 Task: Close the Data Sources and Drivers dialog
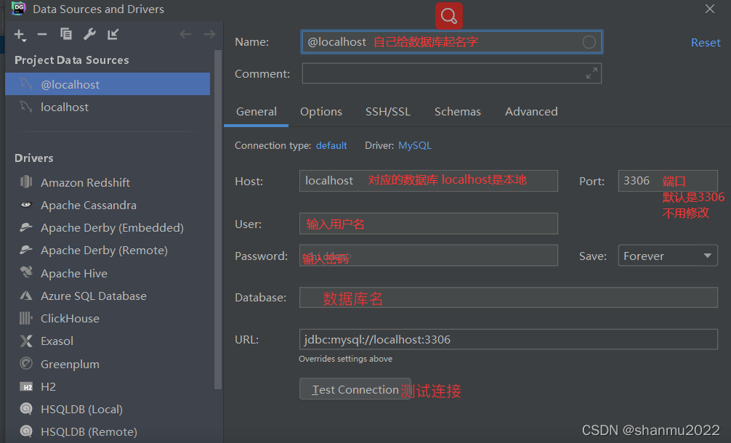pos(709,9)
